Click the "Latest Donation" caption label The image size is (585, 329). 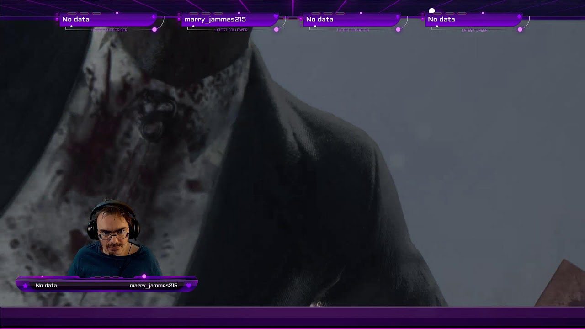pyautogui.click(x=353, y=30)
